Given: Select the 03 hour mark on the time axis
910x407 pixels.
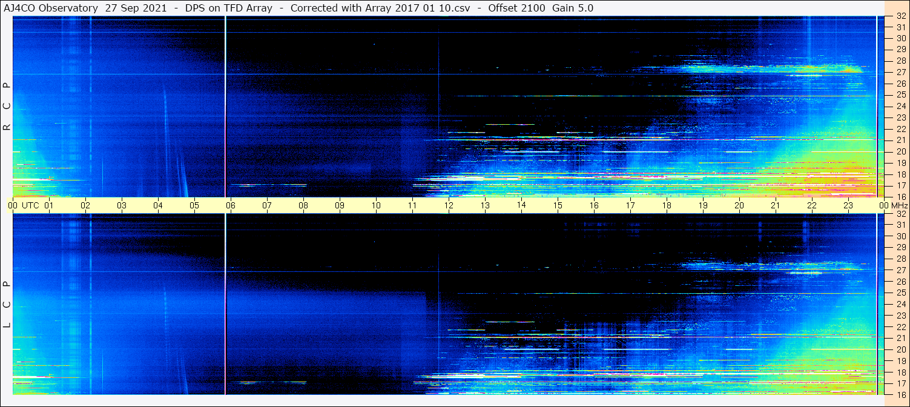Looking at the screenshot, I should click(x=122, y=205).
